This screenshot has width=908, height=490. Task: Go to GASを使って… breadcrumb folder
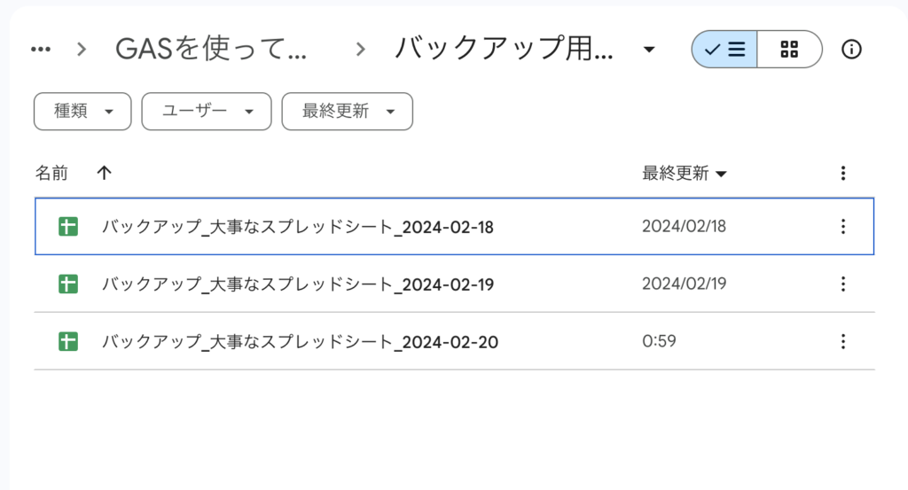pyautogui.click(x=211, y=50)
